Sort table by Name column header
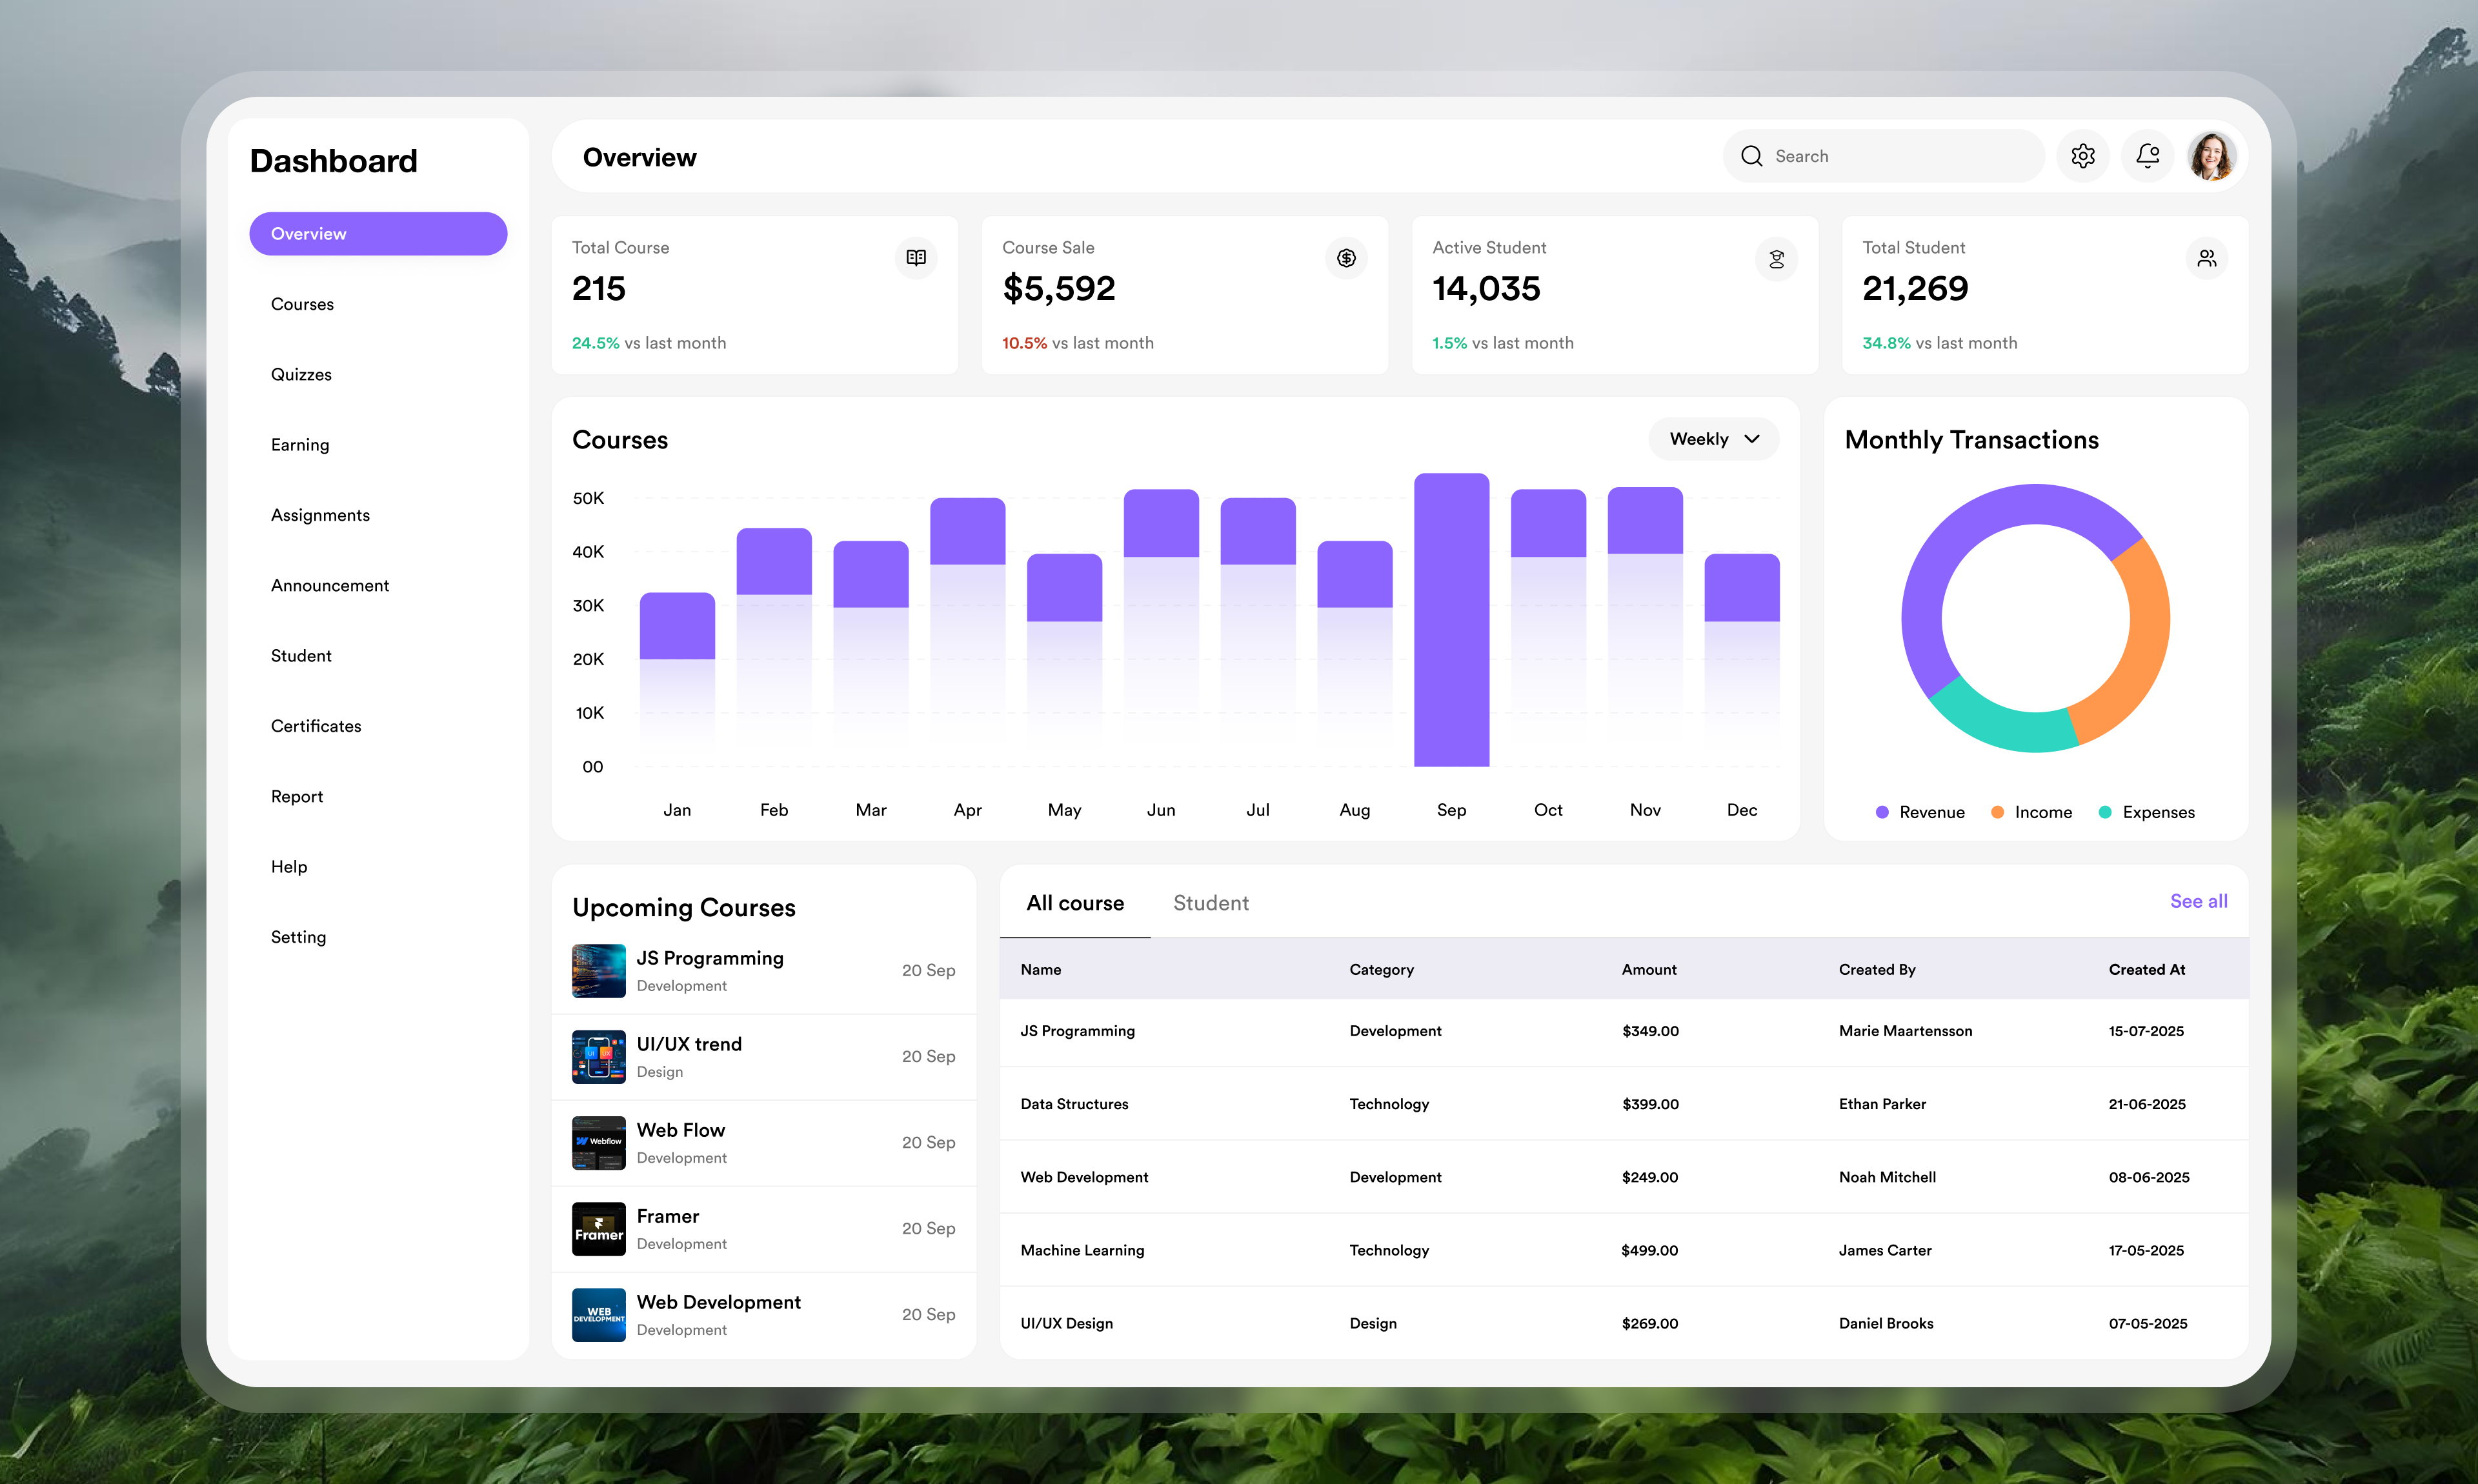The width and height of the screenshot is (2478, 1484). tap(1041, 970)
